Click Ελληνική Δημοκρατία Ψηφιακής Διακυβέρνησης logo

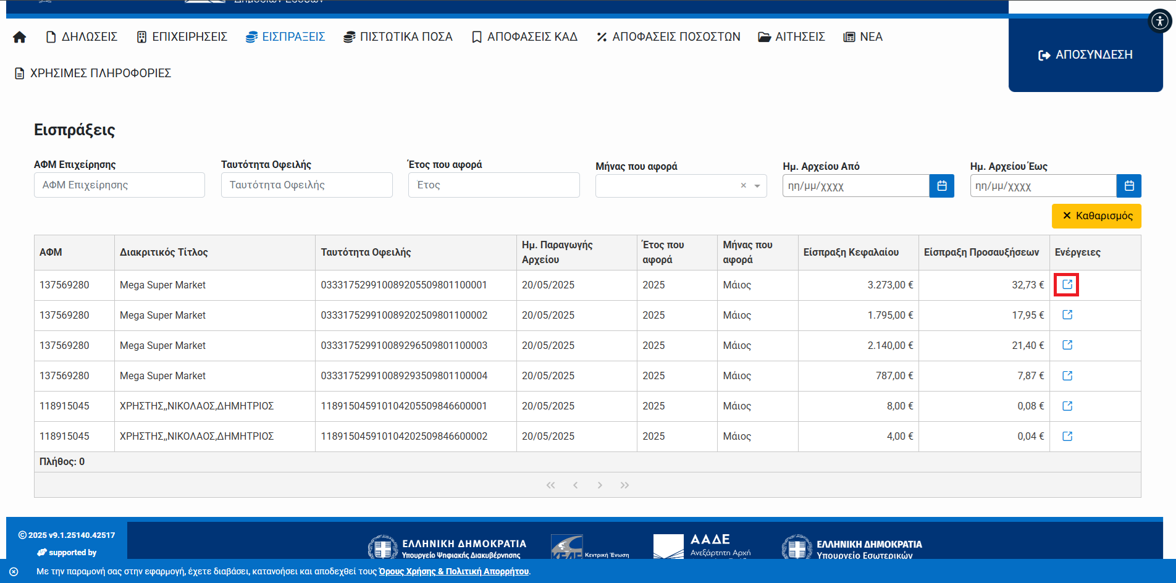click(447, 547)
